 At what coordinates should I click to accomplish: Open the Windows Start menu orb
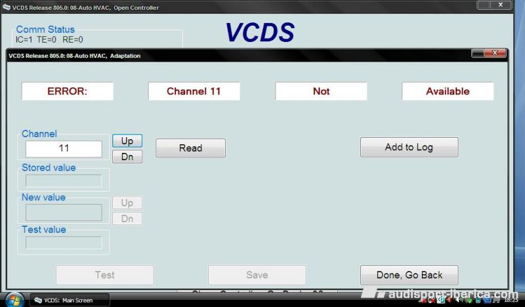(13, 300)
